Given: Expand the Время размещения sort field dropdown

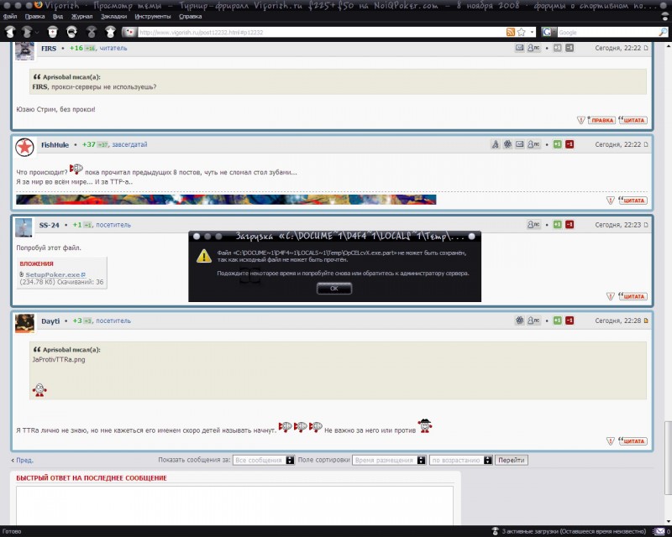Looking at the screenshot, I should coord(389,460).
